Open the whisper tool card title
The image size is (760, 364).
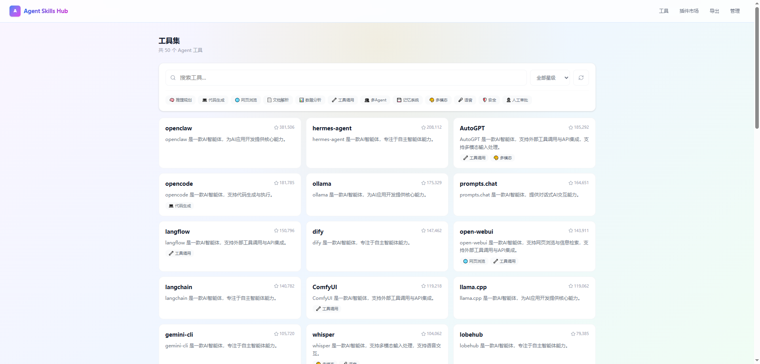tap(323, 335)
